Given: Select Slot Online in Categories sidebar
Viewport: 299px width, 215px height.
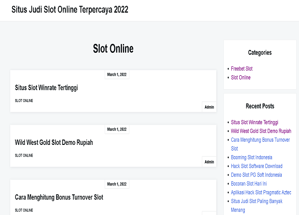Looking at the screenshot, I should [x=241, y=78].
